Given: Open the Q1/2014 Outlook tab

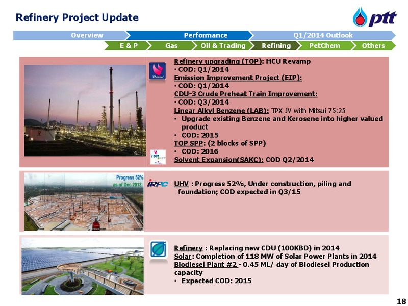Looking at the screenshot, I should [x=323, y=35].
